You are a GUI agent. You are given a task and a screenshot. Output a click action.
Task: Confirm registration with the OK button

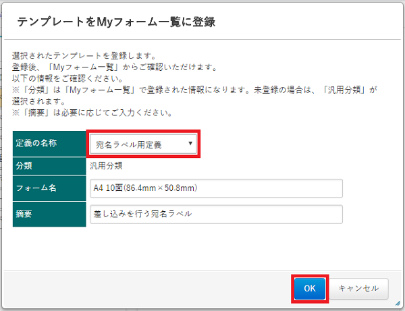pyautogui.click(x=310, y=289)
